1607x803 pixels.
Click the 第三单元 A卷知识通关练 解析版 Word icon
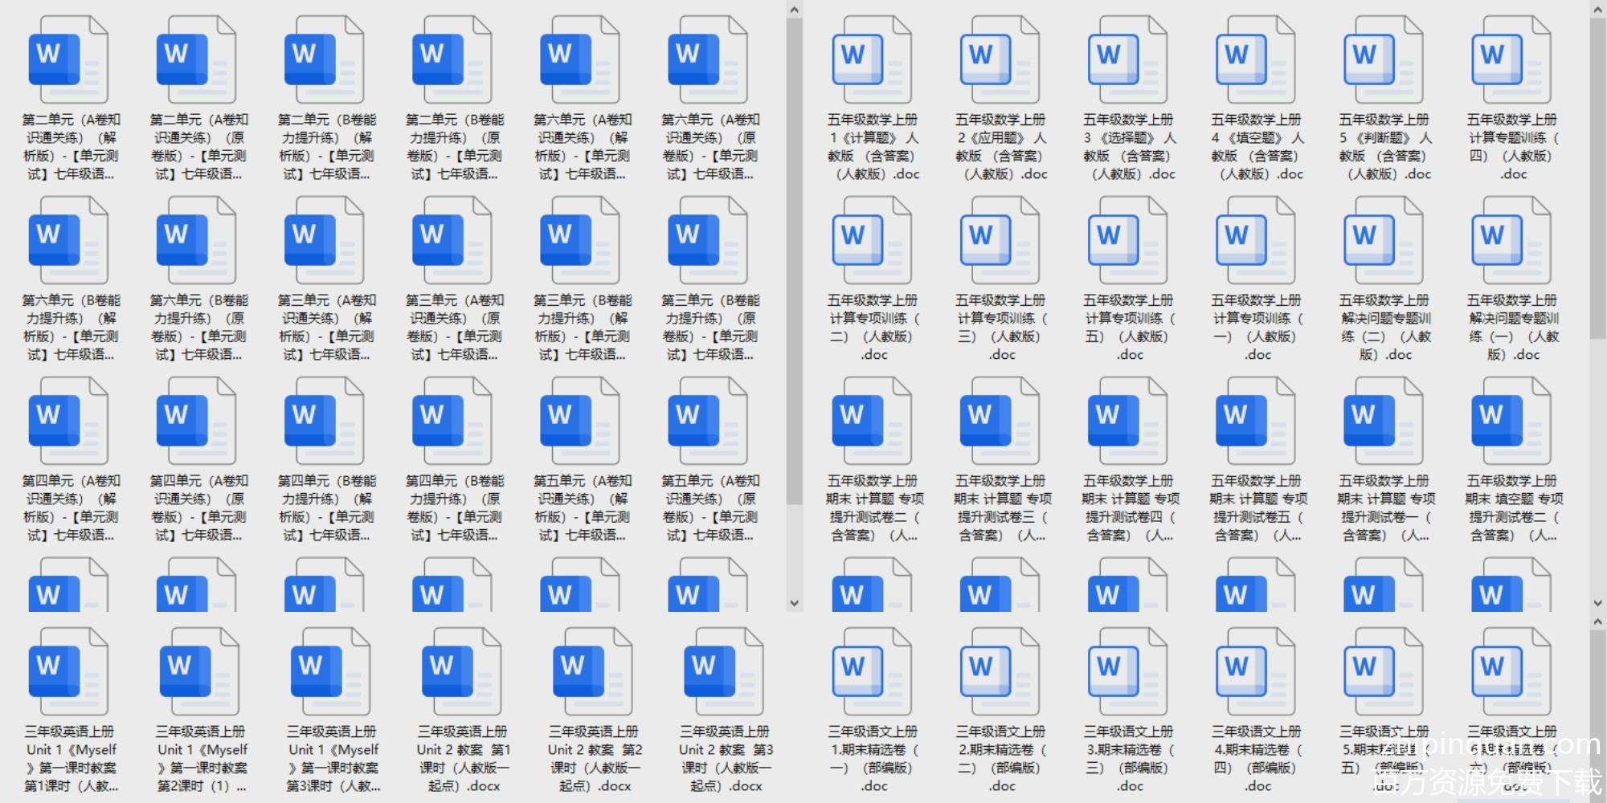(x=324, y=240)
